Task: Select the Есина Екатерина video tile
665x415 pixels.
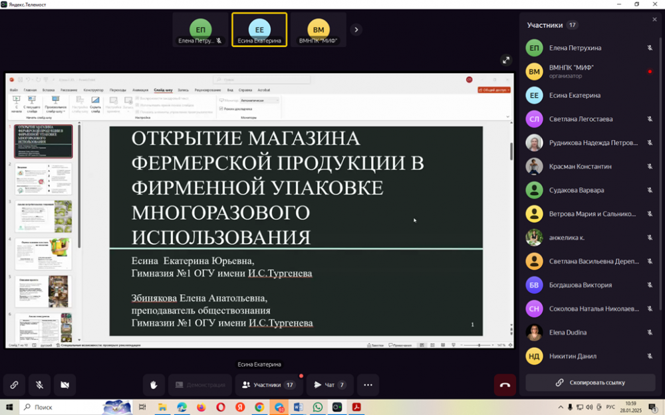Action: tap(259, 30)
